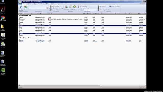Switch to the Billing tab
The width and height of the screenshot is (163, 92).
point(48,4)
